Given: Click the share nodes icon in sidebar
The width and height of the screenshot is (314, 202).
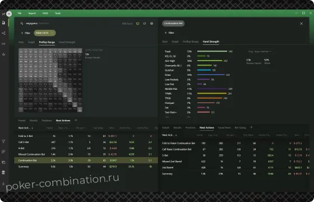Looking at the screenshot, I should (x=3, y=33).
